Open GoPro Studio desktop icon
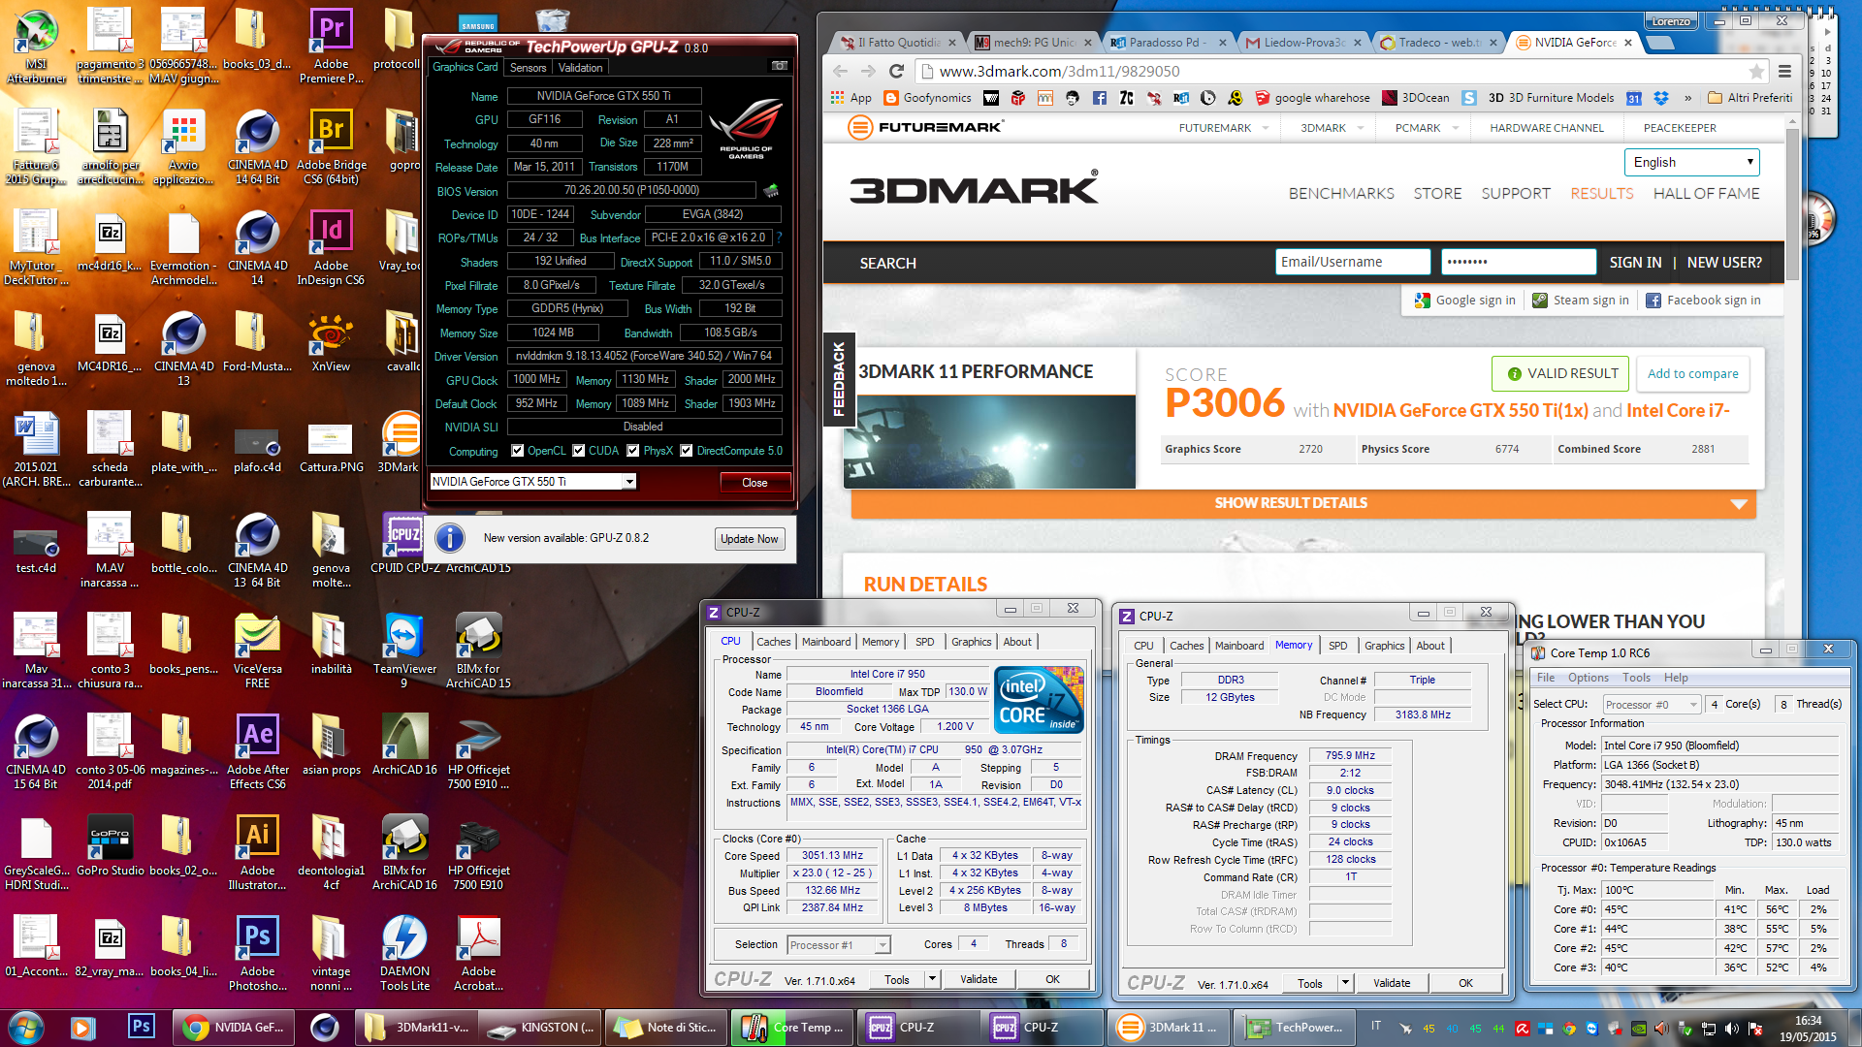Image resolution: width=1862 pixels, height=1047 pixels. [x=110, y=845]
